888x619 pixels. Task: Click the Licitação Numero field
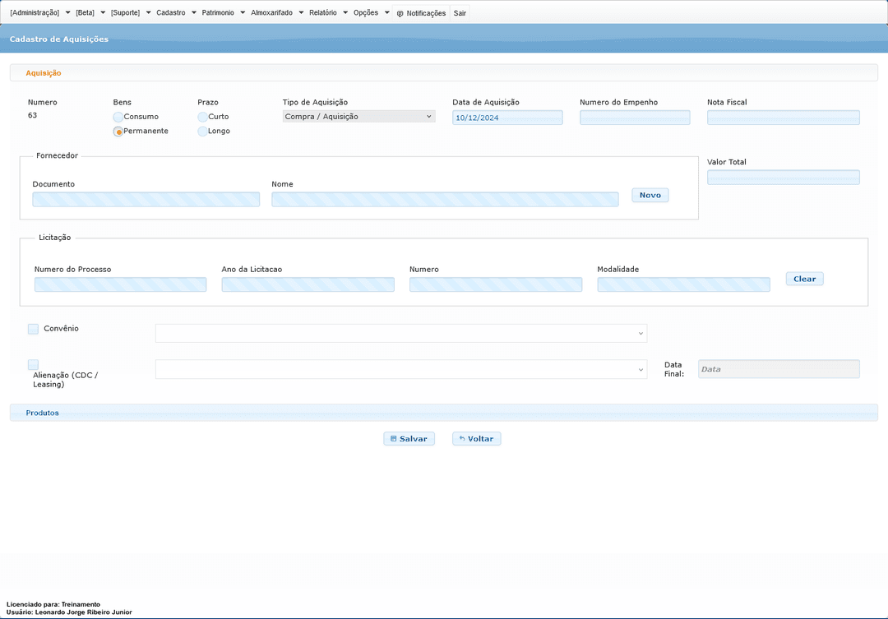[x=496, y=284]
